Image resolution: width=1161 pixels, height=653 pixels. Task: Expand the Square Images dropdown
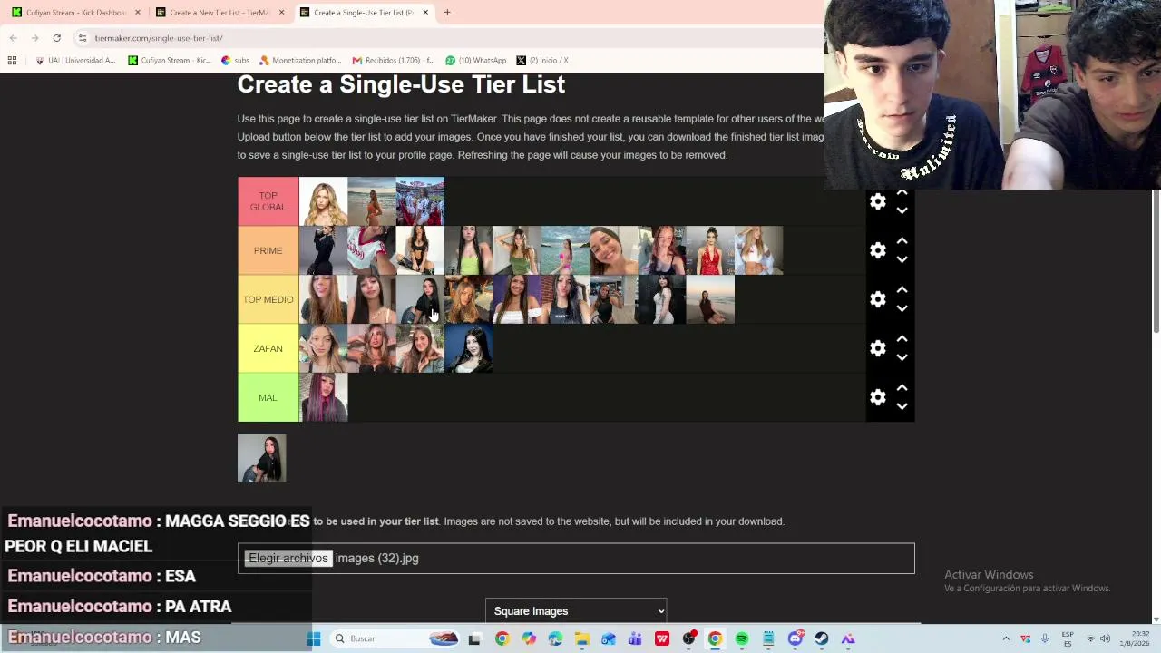point(576,611)
